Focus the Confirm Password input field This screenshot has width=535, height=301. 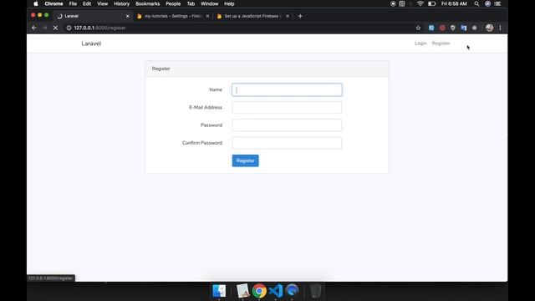[x=287, y=143]
